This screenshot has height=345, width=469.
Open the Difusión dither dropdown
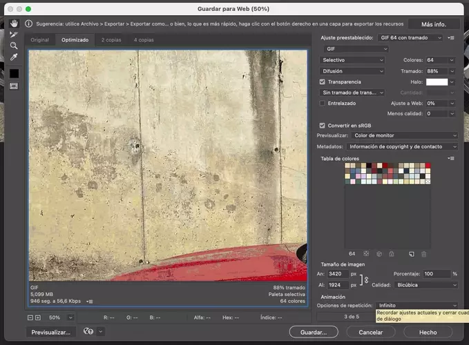pyautogui.click(x=352, y=71)
